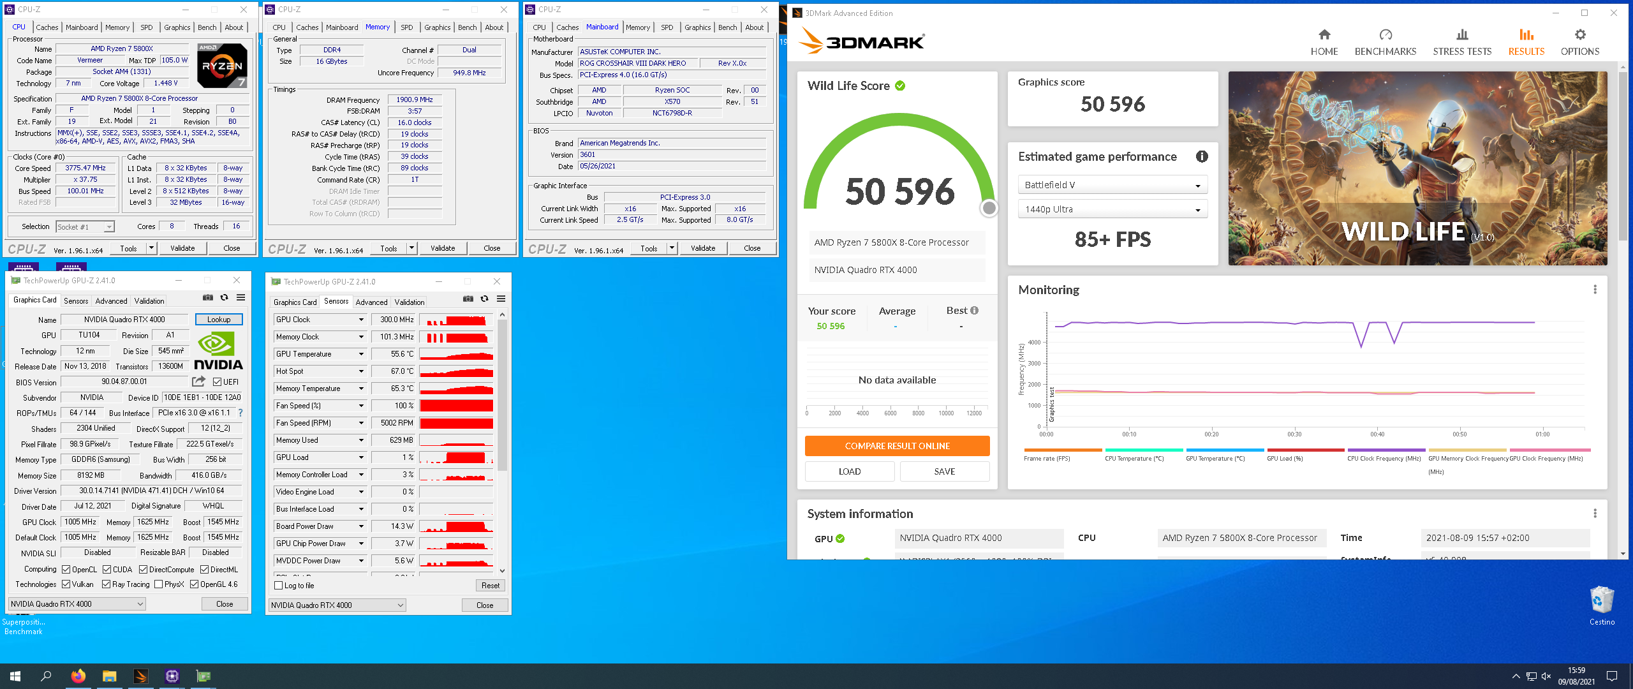The width and height of the screenshot is (1633, 689).
Task: Open GPU selector dropdown in GPU-Z Graphics Card window
Action: (77, 604)
